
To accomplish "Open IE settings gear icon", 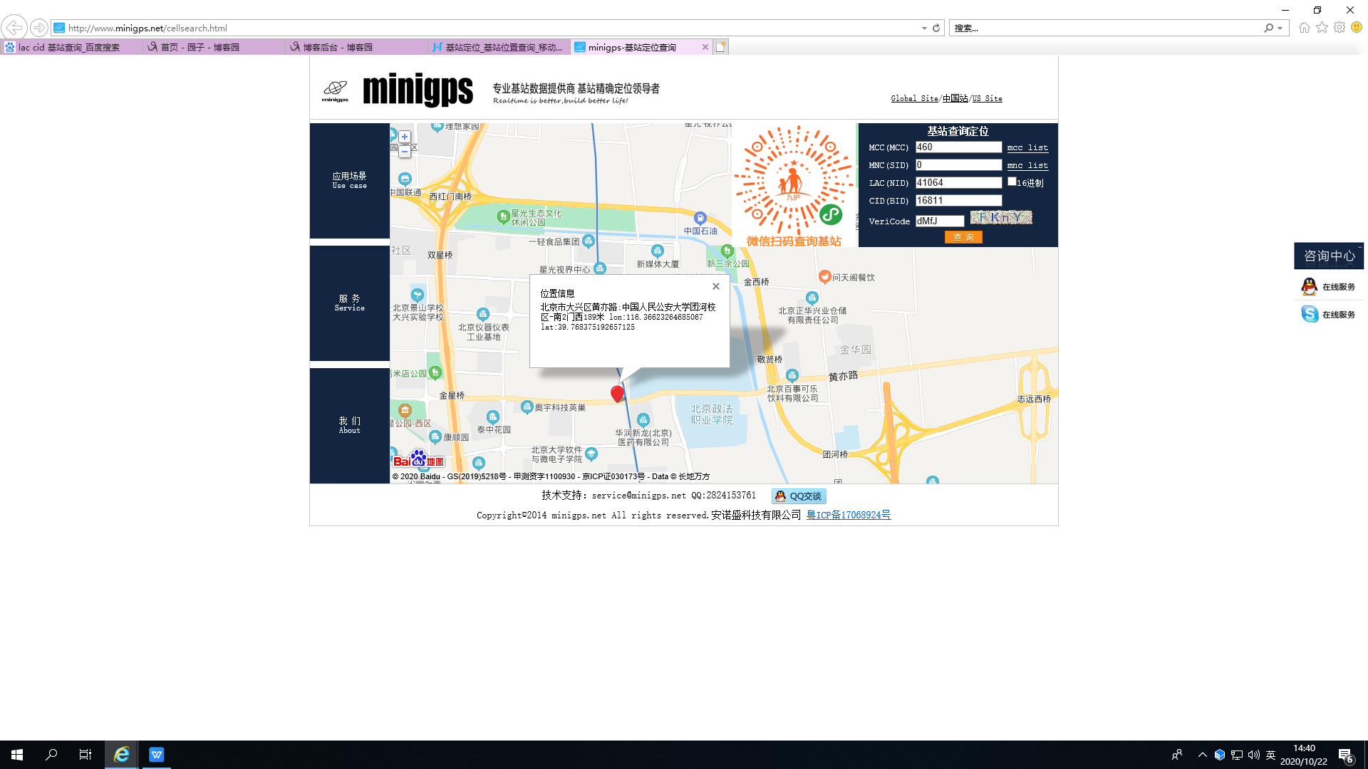I will 1339,28.
